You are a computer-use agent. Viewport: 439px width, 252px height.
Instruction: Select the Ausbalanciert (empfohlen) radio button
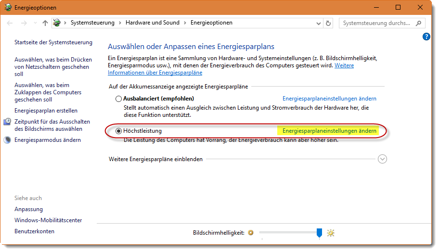click(118, 99)
